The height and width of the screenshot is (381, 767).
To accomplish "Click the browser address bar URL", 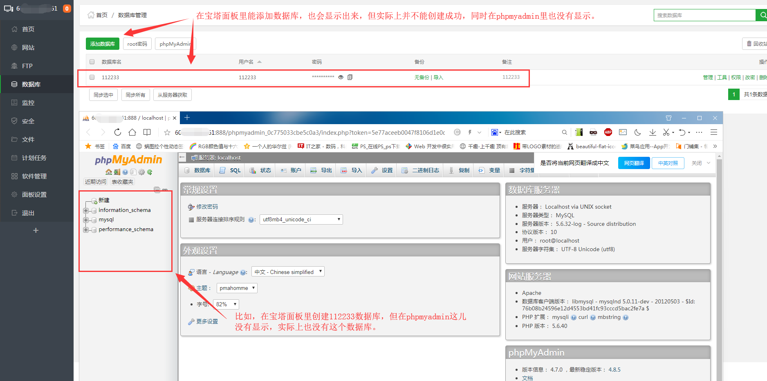I will click(x=310, y=132).
